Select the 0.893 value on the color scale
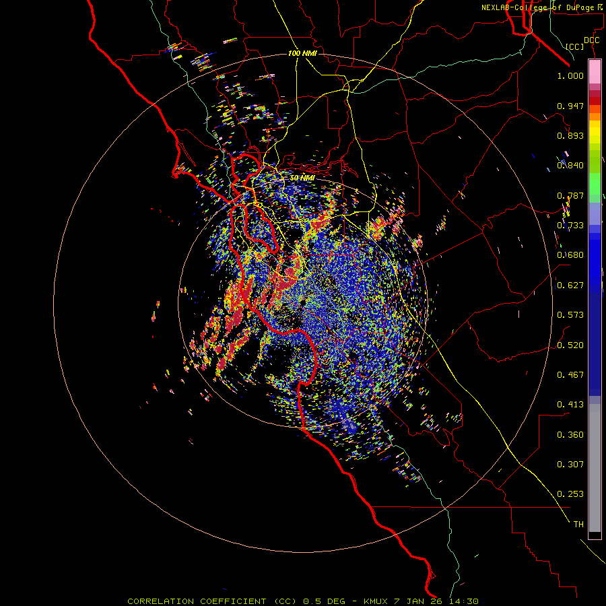 570,135
